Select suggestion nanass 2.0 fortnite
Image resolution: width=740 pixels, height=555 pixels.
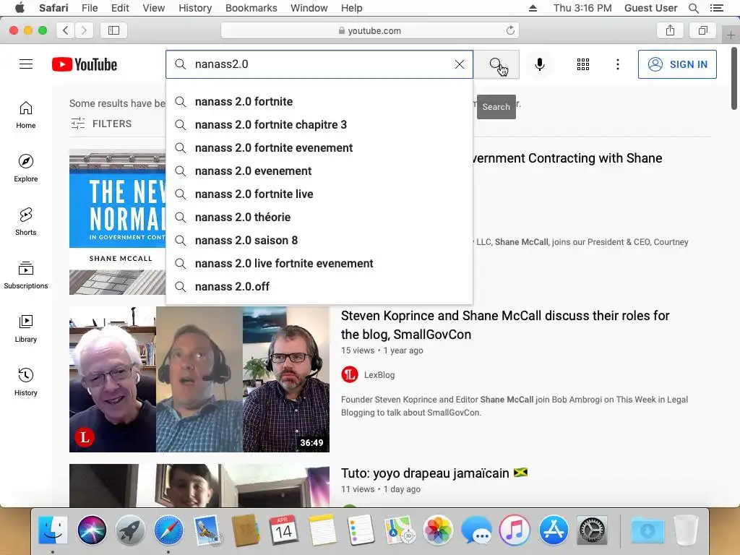tap(319, 101)
